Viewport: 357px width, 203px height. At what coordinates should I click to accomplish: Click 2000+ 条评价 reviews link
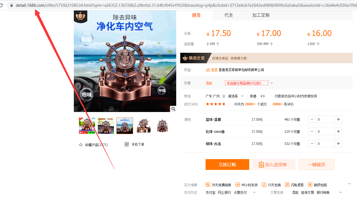283,104
